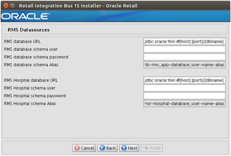Focus the RMS Hospital schema user field
This screenshot has width=231, height=156.
[x=185, y=88]
